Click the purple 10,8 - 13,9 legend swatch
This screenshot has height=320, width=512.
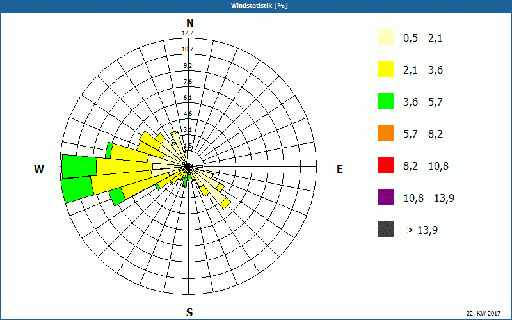[x=386, y=197]
